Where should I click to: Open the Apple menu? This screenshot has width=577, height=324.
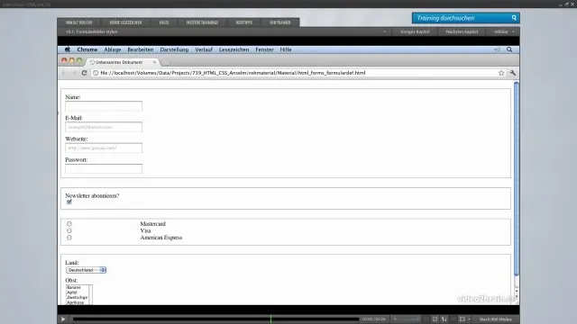tap(68, 49)
